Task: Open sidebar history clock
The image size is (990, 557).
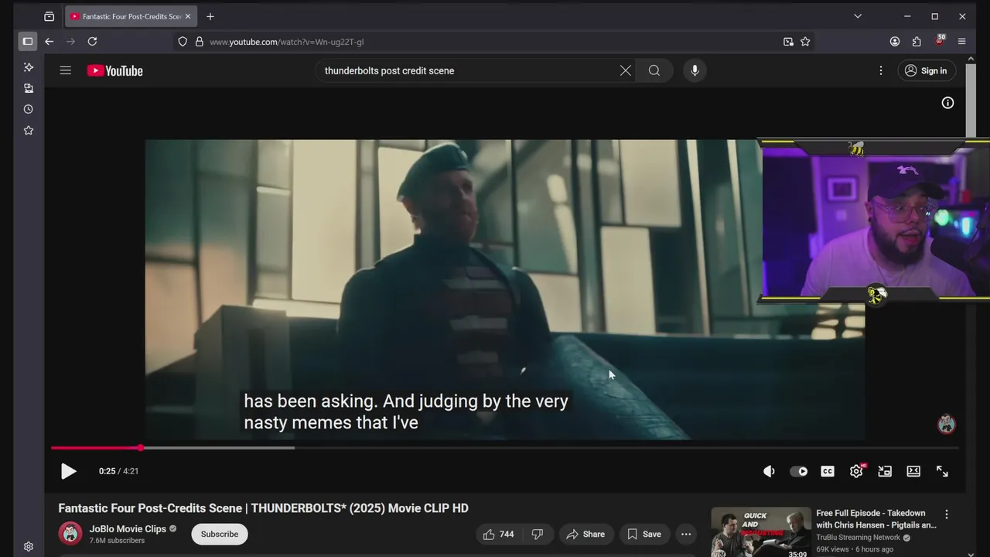Action: click(x=29, y=109)
